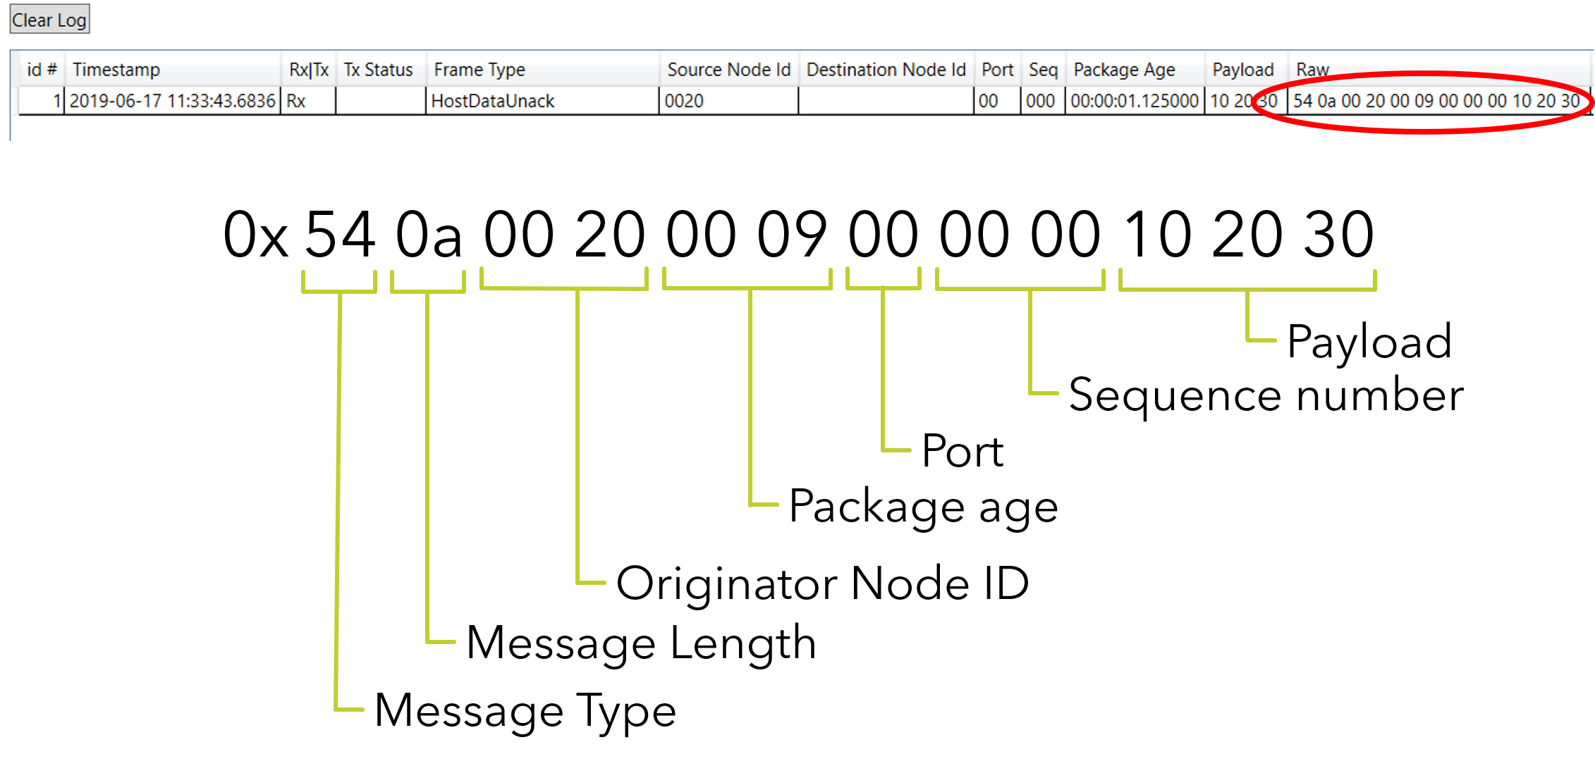This screenshot has height=766, width=1595.
Task: Click the Destination Node Id header
Action: (886, 69)
